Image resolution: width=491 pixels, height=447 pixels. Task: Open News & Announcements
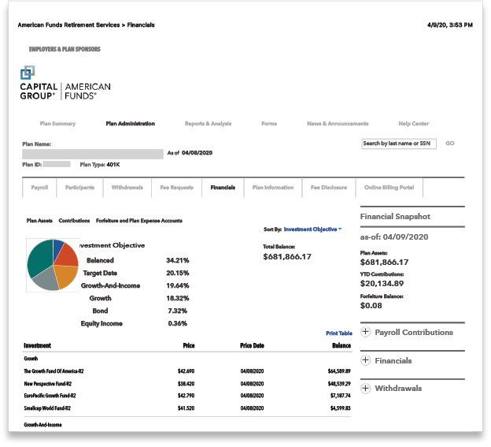[338, 124]
